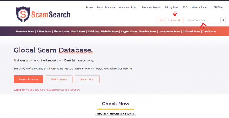Image resolution: width=229 pixels, height=118 pixels.
Task: Select Investment Scam category
Action: tap(169, 32)
